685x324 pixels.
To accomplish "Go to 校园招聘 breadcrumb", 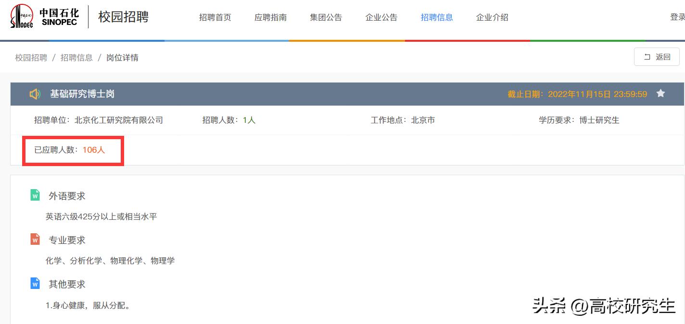I will coord(31,58).
